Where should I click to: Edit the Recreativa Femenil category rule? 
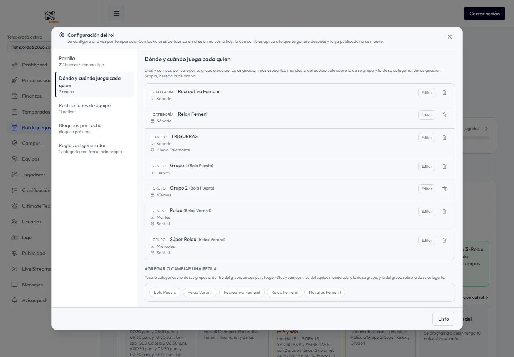[427, 92]
